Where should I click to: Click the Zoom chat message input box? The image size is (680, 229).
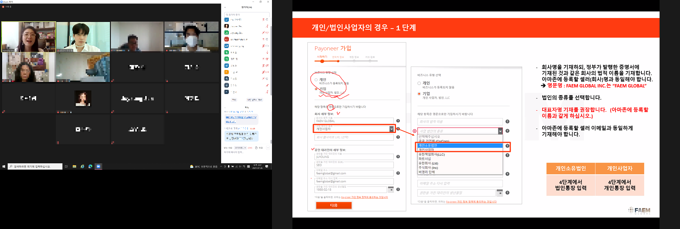[247, 152]
